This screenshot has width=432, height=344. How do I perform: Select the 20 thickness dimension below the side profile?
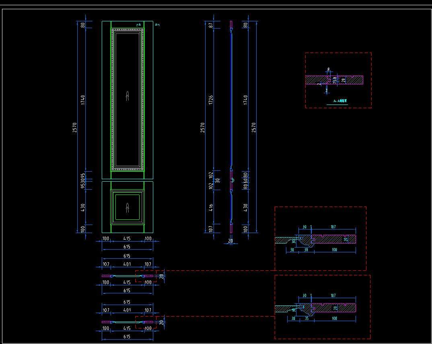pos(230,241)
